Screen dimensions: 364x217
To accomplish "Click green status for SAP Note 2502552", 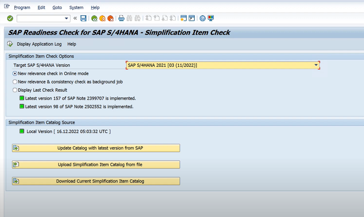I will [22, 106].
